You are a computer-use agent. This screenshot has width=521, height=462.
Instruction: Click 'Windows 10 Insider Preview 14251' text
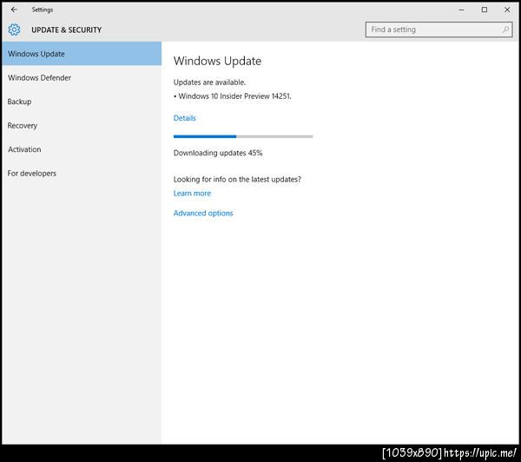coord(234,96)
